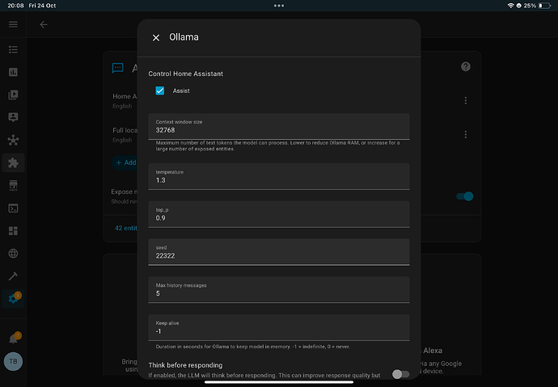Image resolution: width=558 pixels, height=387 pixels.
Task: Click the Add assistant button
Action: pos(125,162)
